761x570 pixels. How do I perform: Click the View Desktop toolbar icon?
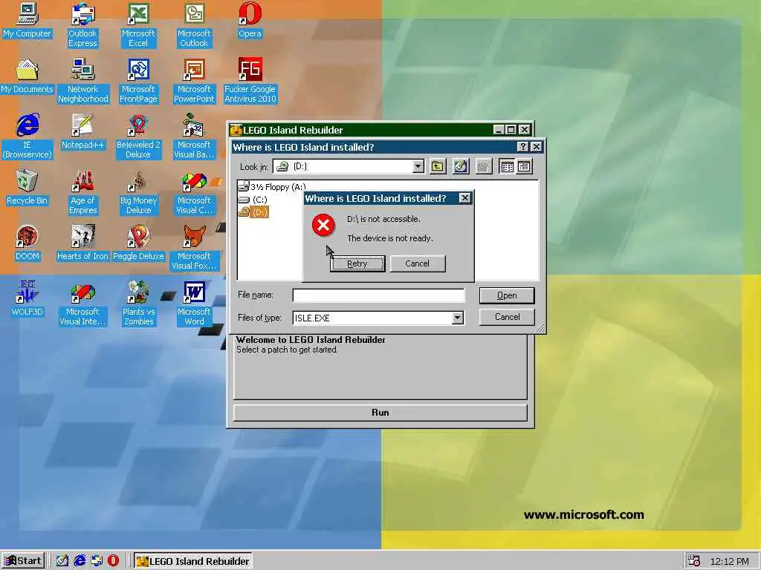tap(461, 167)
